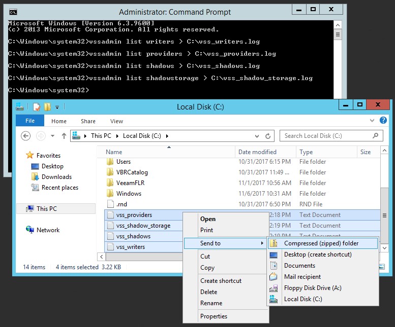395x327 pixels.
Task: Choose Create shortcut from the context menu
Action: (x=226, y=281)
